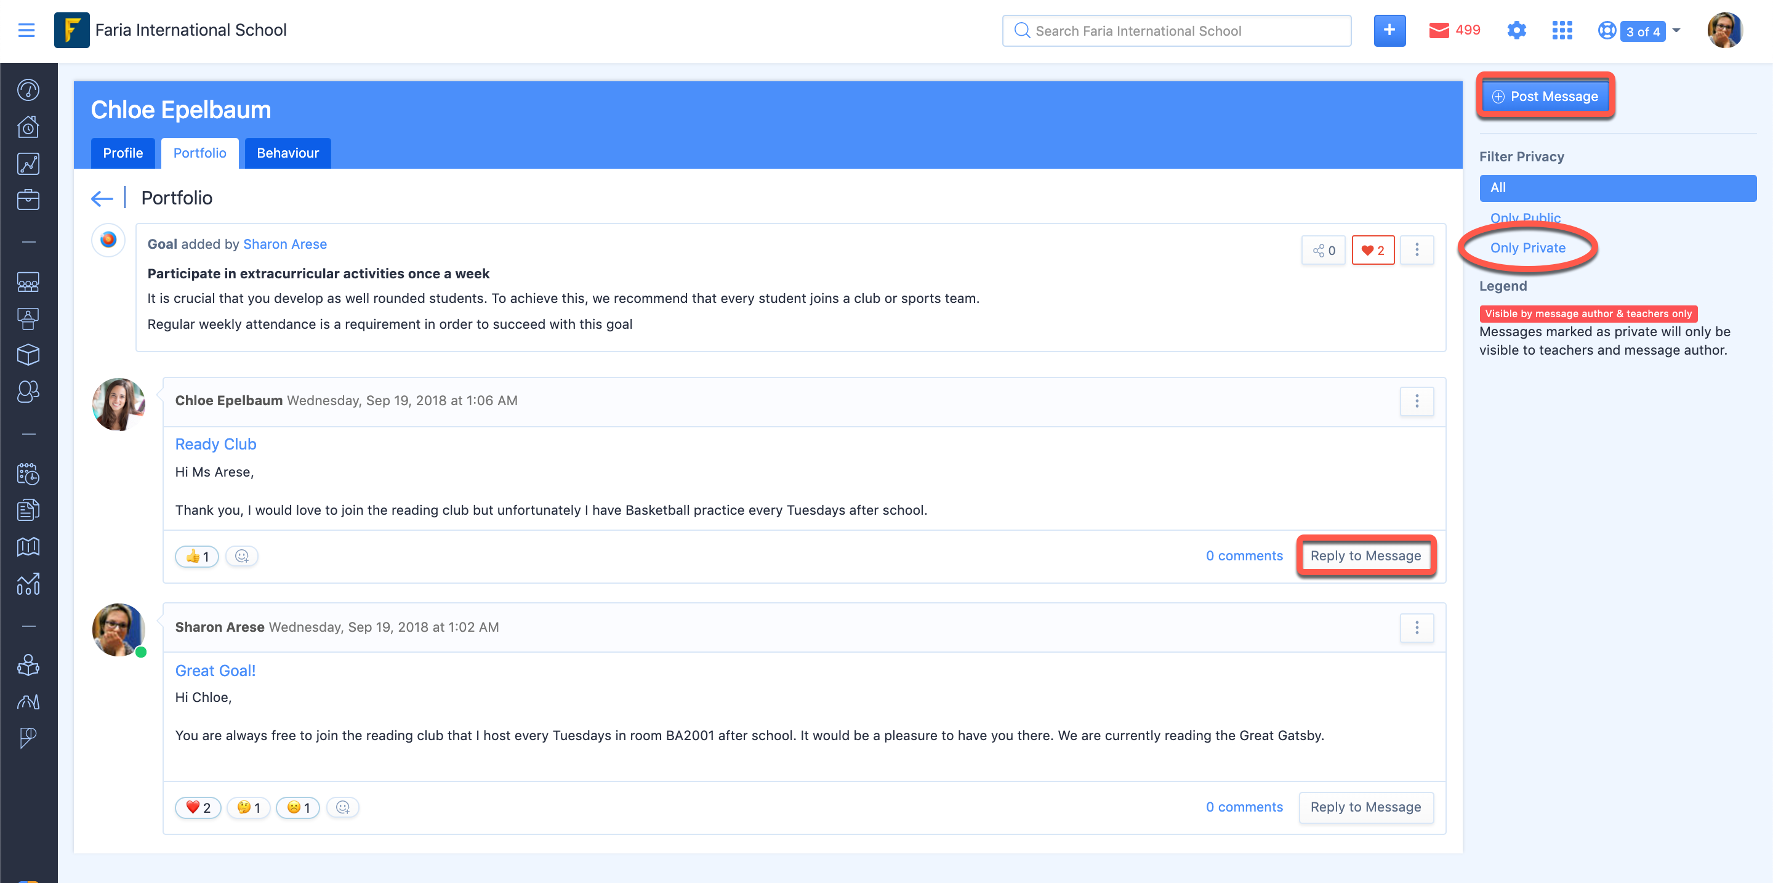Screen dimensions: 1773x883
Task: Open the user profile avatar menu
Action: pyautogui.click(x=1724, y=30)
